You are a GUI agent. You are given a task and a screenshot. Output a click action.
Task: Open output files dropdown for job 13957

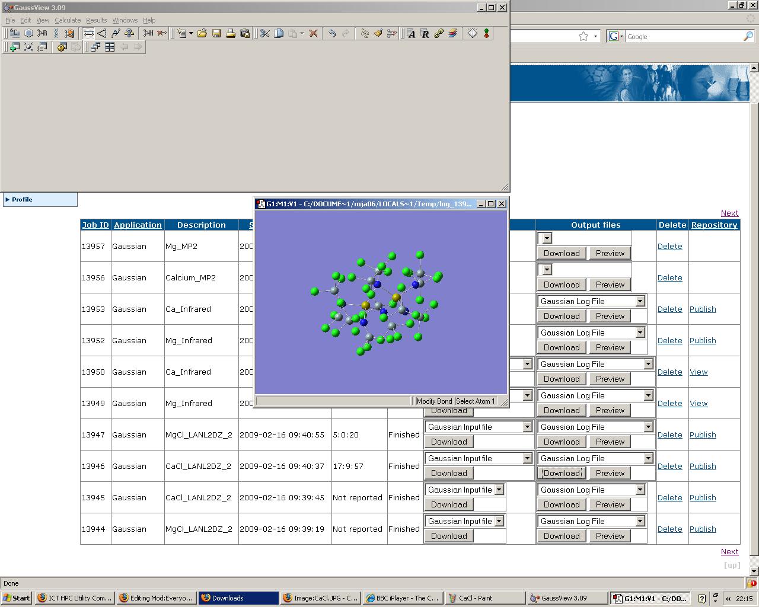click(x=546, y=238)
